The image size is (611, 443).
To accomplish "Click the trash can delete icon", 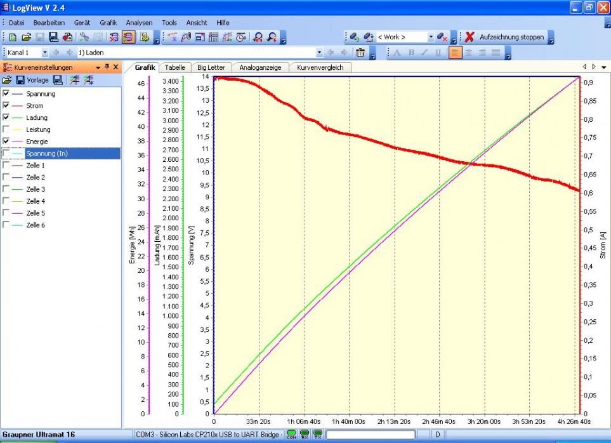I will [360, 53].
